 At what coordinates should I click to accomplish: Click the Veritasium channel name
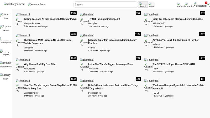[x=29, y=47]
